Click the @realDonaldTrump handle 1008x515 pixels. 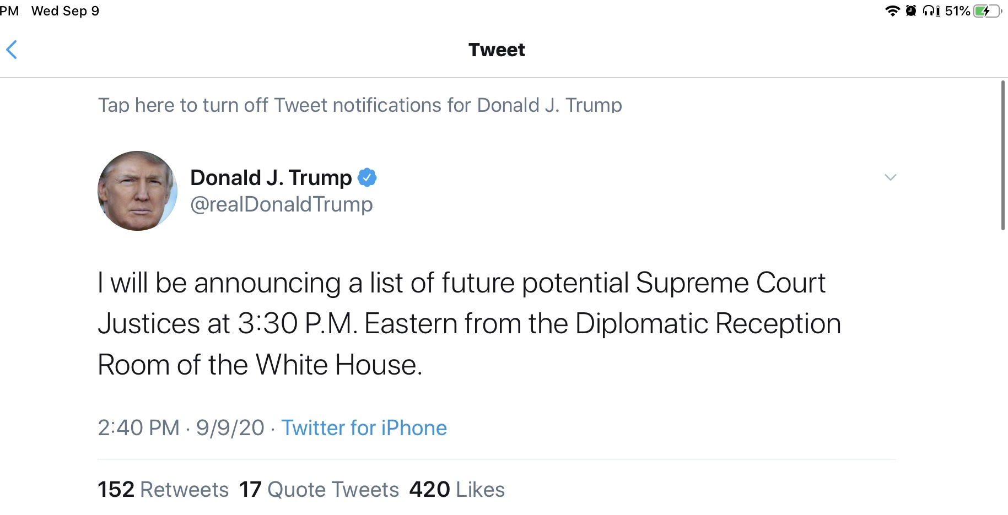tap(282, 204)
